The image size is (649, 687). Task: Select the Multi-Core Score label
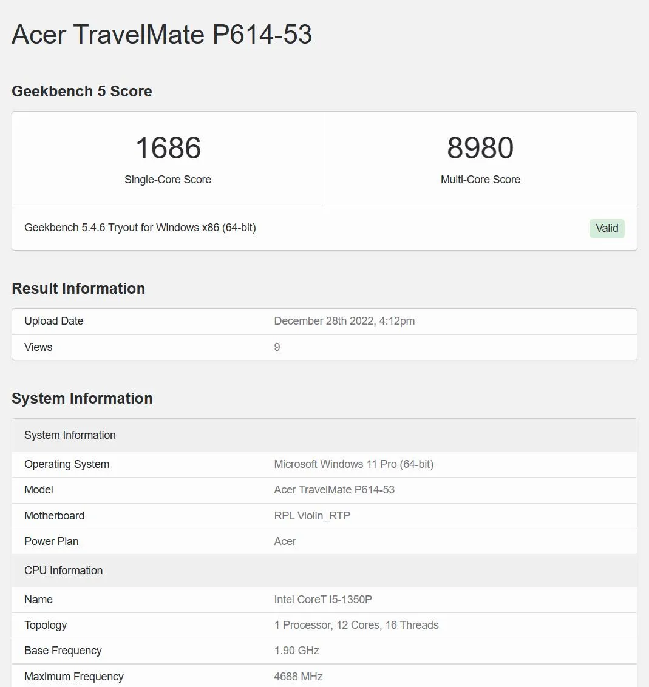point(480,180)
